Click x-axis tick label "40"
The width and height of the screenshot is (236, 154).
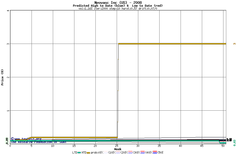180,146
